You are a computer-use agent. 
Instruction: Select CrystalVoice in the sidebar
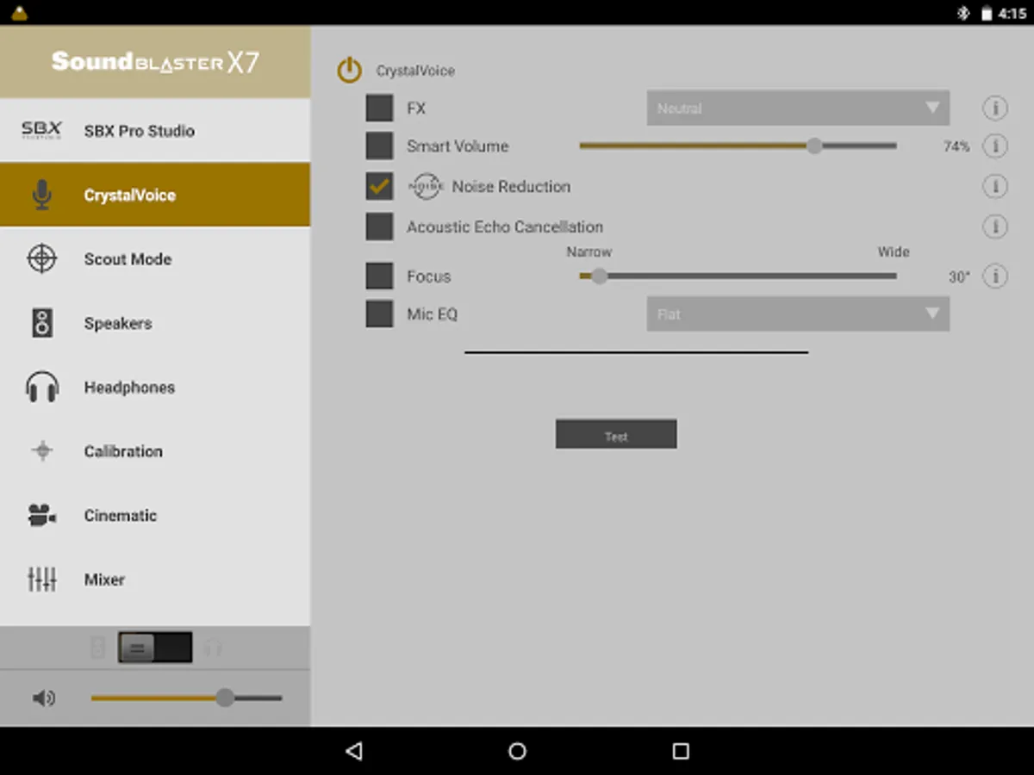pyautogui.click(x=155, y=195)
